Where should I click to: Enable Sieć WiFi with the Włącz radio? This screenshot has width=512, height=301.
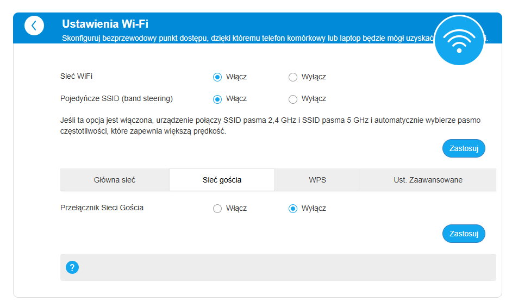[217, 77]
